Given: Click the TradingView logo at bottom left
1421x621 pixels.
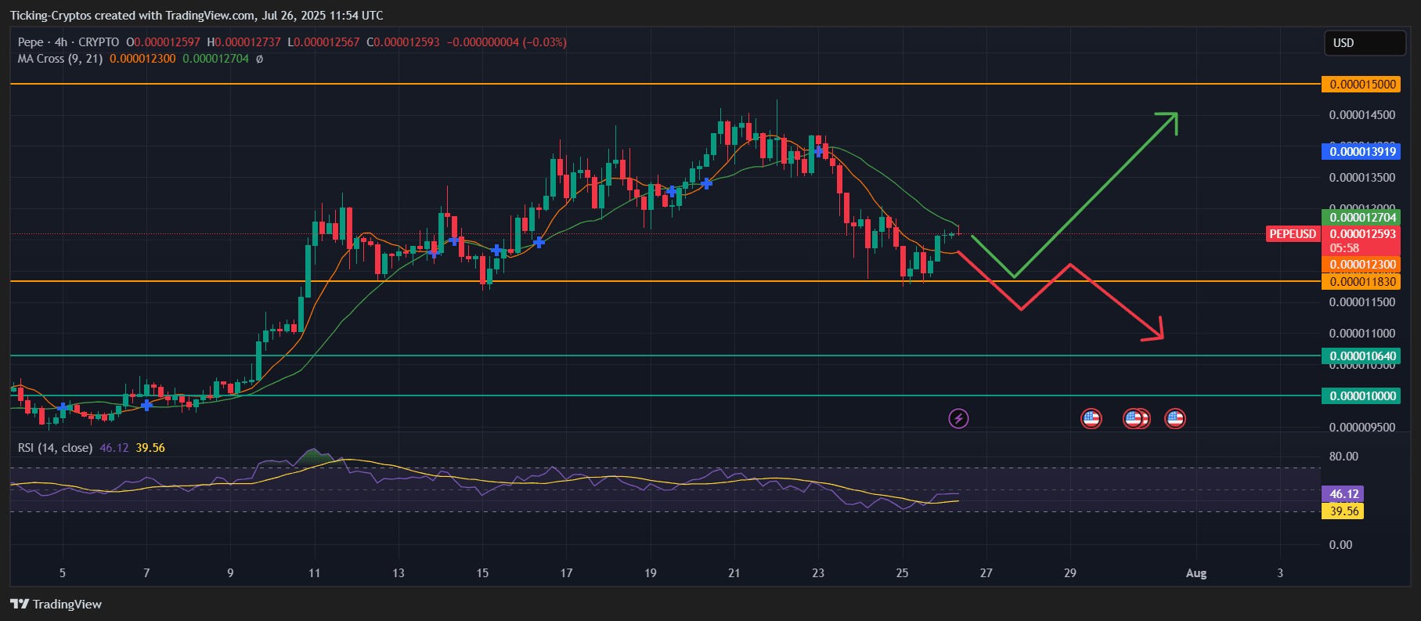Looking at the screenshot, I should tap(56, 604).
